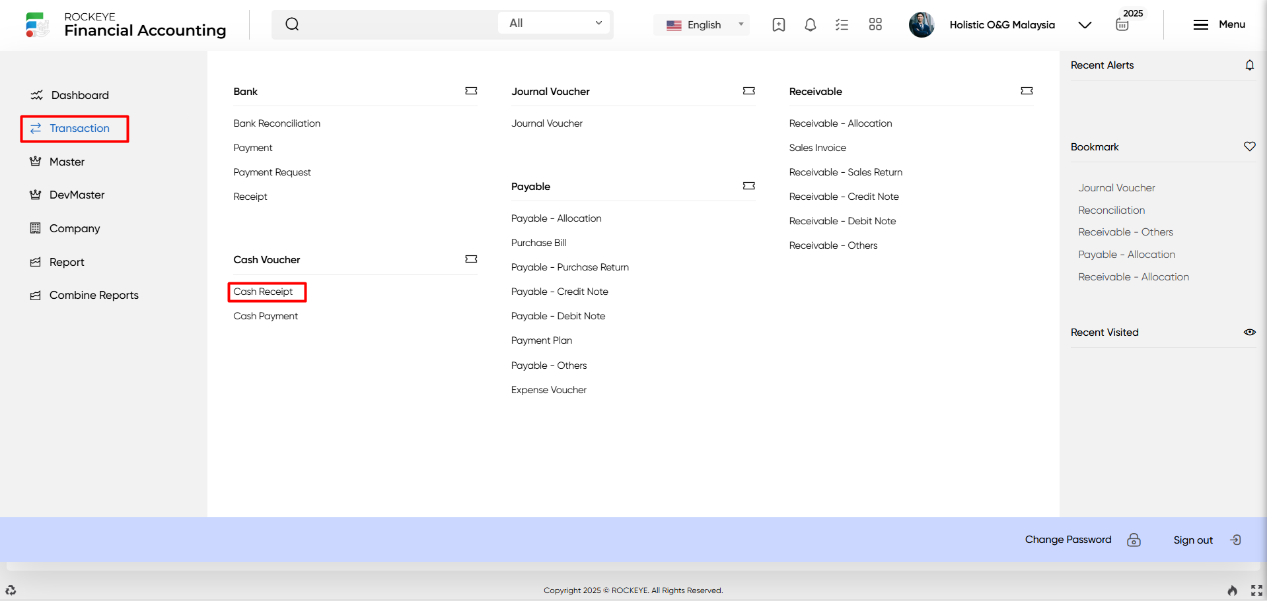Open Payable - Debit Note link
This screenshot has height=601, width=1267.
pyautogui.click(x=558, y=316)
